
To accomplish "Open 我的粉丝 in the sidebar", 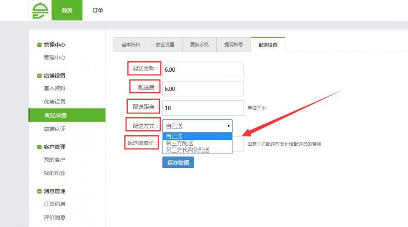I will 54,173.
